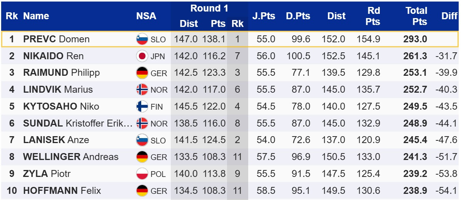Image resolution: width=461 pixels, height=200 pixels.
Task: Click the Round 1 header
Action: pyautogui.click(x=209, y=8)
